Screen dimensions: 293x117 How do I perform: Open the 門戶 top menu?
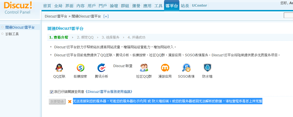coord(103,6)
